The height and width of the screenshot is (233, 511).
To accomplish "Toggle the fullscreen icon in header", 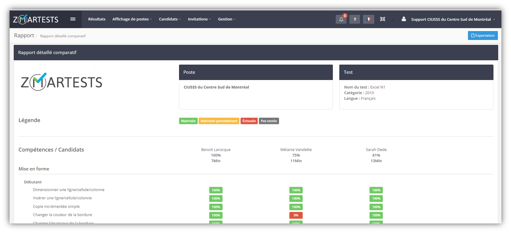I will point(382,19).
